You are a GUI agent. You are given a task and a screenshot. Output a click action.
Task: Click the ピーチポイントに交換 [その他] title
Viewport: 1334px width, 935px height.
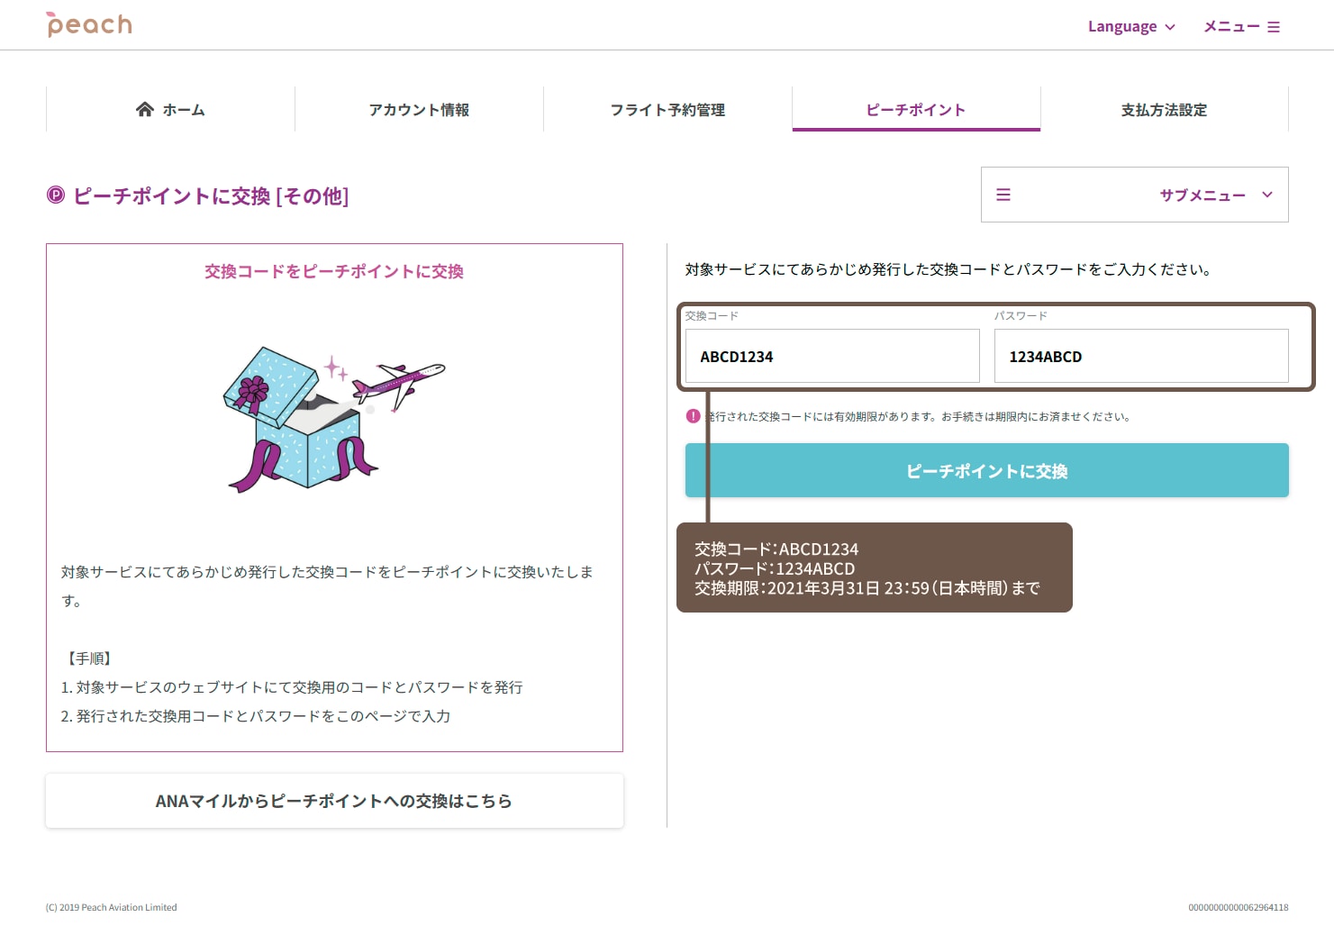click(211, 195)
